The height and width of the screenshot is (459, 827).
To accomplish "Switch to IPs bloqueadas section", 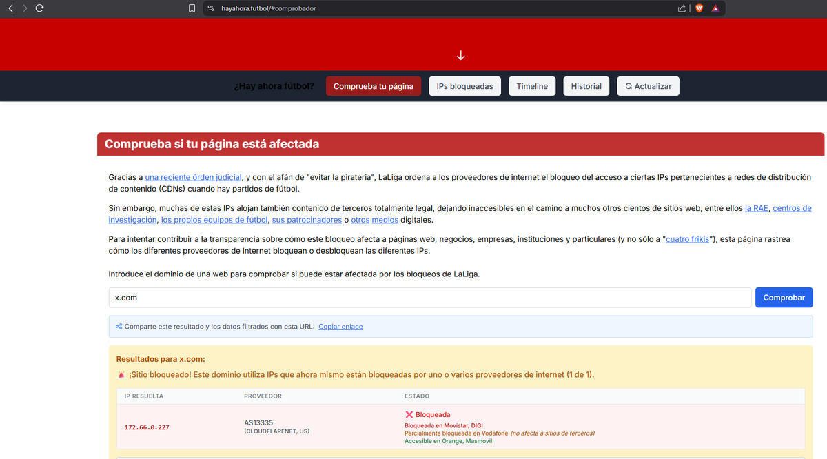I will coord(465,86).
